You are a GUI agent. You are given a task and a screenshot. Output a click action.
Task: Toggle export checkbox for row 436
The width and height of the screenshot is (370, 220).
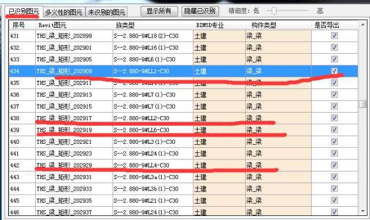[334, 94]
